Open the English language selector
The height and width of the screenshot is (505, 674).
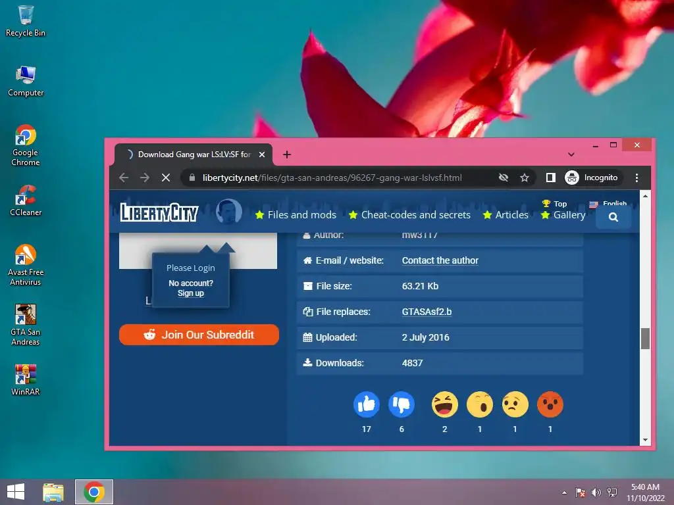(608, 204)
